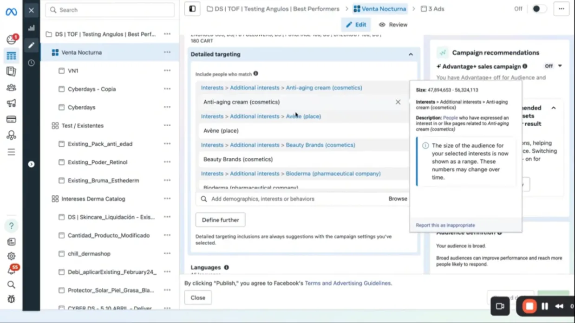The image size is (575, 323).
Task: Open the megaphone advertising icon in sidebar
Action: (x=11, y=103)
